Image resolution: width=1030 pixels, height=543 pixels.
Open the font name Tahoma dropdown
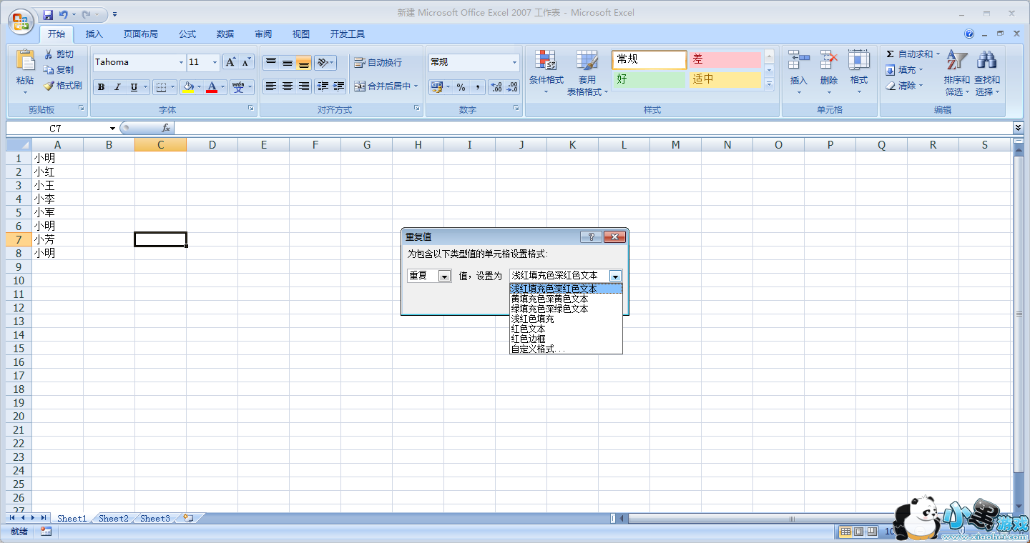point(180,63)
